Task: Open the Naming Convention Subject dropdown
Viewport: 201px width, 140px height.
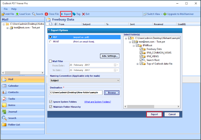Action: pyautogui.click(x=85, y=81)
